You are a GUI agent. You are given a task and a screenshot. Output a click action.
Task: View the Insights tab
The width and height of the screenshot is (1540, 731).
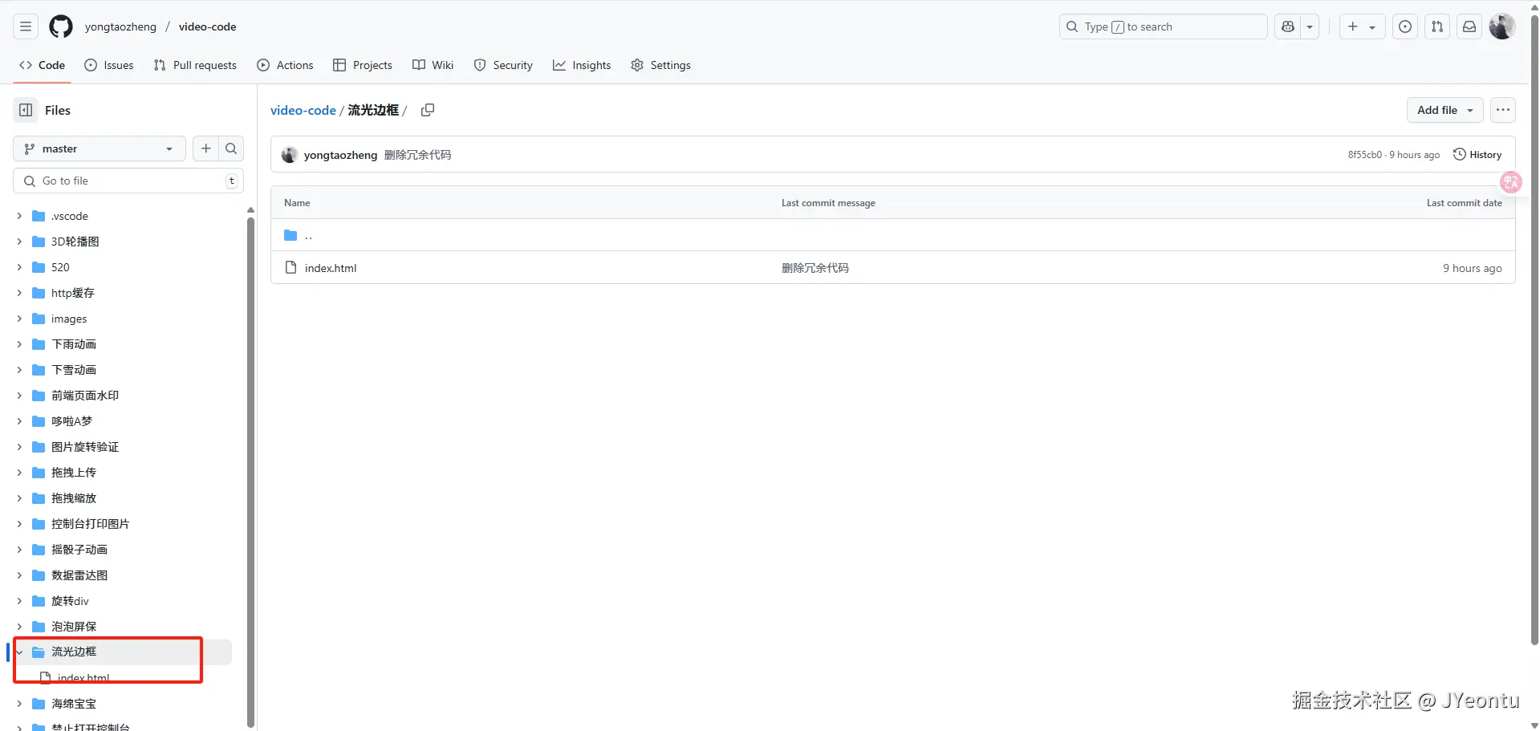(582, 65)
